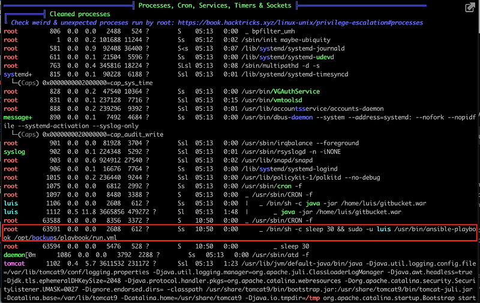Screen dimensions: 480x303
Task: Select '/sbin/multipathd -d -s' text
Action: [x=280, y=65]
